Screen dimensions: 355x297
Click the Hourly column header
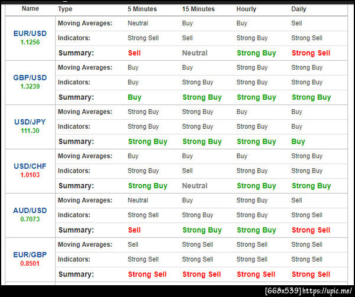(x=246, y=9)
